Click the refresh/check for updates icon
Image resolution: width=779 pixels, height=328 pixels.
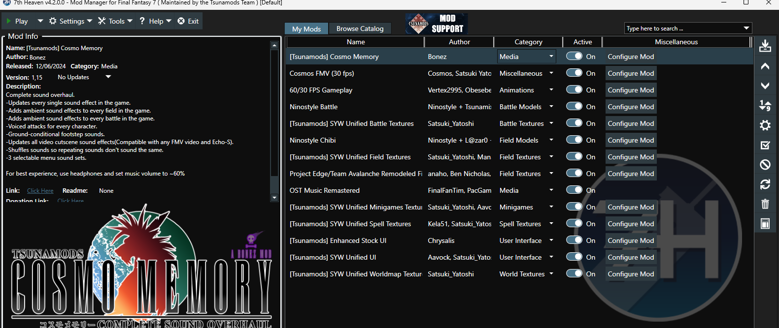click(765, 184)
